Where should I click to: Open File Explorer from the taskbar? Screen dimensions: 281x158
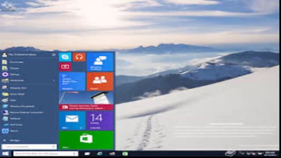[x=112, y=154]
